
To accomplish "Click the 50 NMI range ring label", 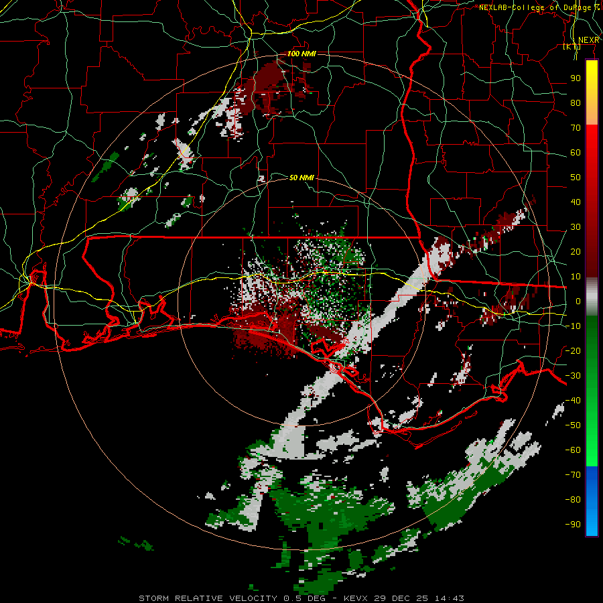I will 301,178.
